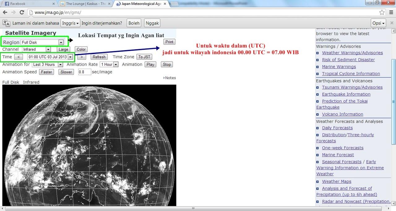Click Slower to slow animation
The width and height of the screenshot is (396, 211).
pyautogui.click(x=66, y=72)
